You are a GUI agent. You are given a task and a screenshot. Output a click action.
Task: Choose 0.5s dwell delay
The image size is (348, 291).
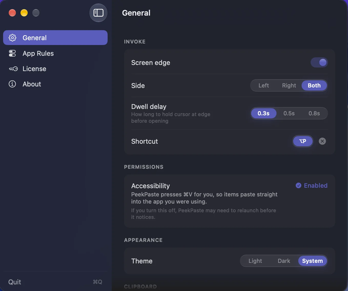[x=289, y=113]
